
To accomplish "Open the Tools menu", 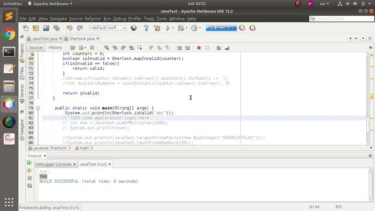I will [x=162, y=19].
